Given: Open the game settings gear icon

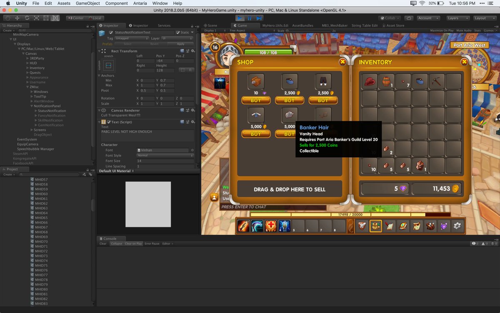Looking at the screenshot, I should point(457,226).
